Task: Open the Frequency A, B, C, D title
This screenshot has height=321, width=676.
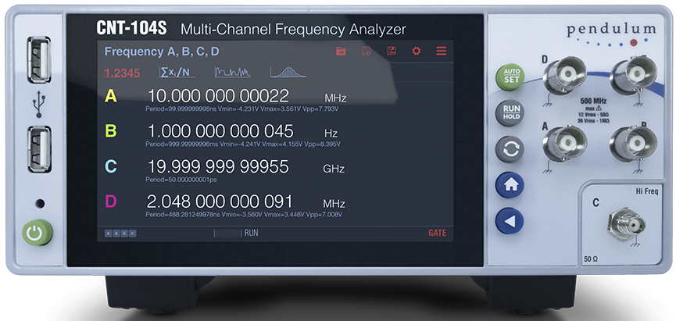Action: (x=162, y=52)
